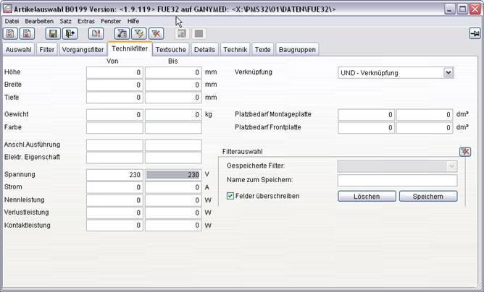
Task: Toggle the Felder überschreiben checkbox
Action: coord(231,196)
